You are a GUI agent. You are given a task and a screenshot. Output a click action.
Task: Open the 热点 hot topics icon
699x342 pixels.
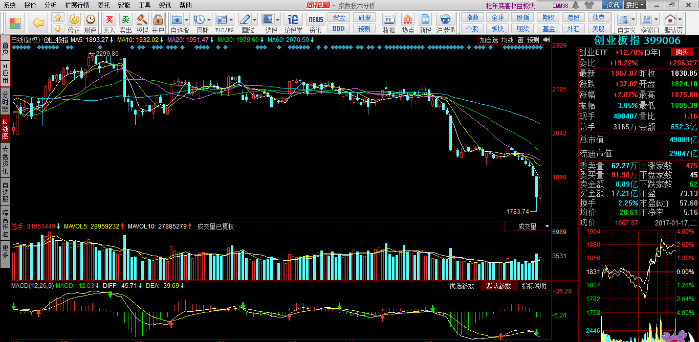click(x=408, y=24)
